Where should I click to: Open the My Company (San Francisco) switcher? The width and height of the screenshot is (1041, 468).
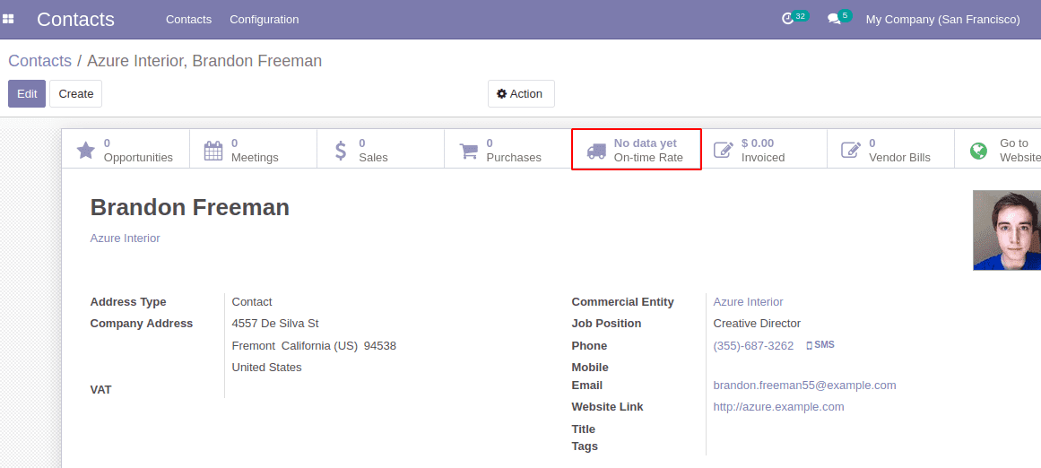point(942,19)
